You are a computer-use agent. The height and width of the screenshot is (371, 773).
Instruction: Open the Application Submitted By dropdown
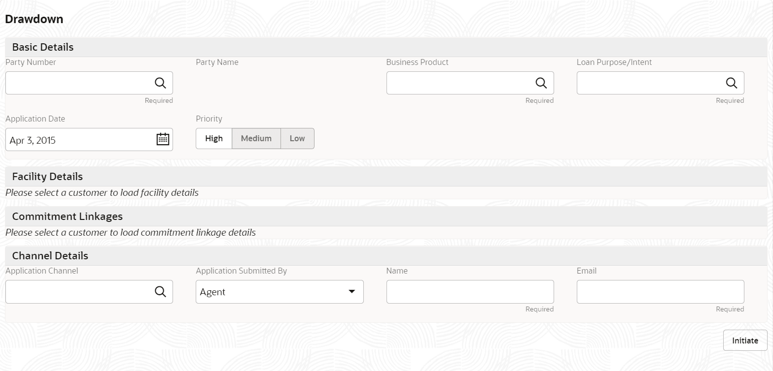280,292
